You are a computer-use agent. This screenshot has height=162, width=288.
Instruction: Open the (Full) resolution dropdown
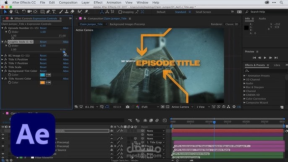click(150, 107)
